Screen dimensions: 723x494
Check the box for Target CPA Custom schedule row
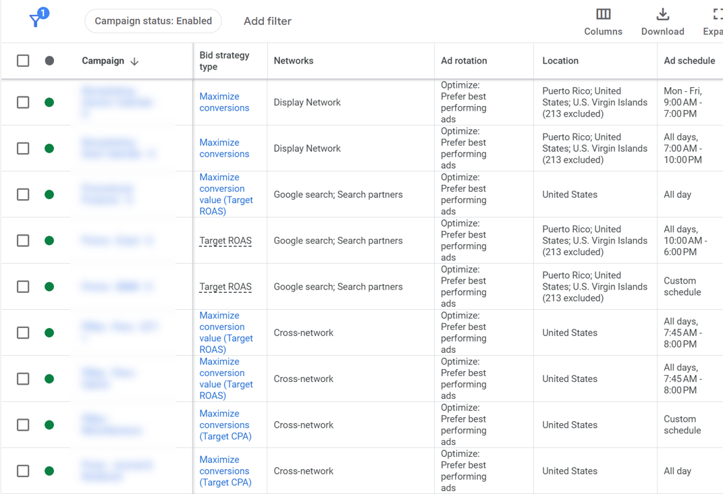click(23, 425)
